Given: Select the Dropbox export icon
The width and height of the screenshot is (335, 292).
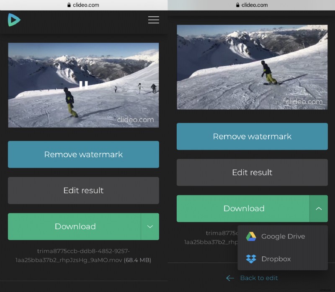Looking at the screenshot, I should click(x=251, y=259).
